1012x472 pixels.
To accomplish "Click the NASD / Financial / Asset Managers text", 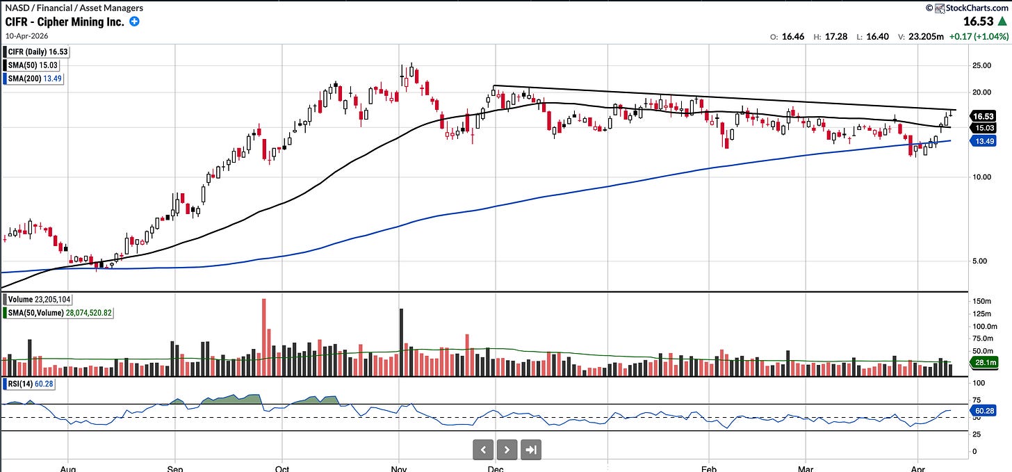I will tap(74, 8).
